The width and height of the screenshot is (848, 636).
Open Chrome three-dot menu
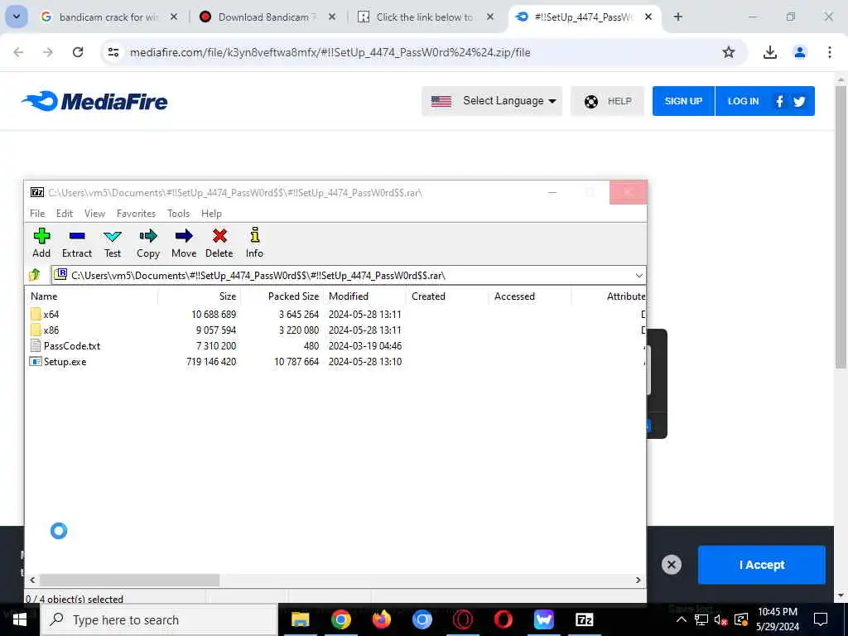(x=830, y=52)
